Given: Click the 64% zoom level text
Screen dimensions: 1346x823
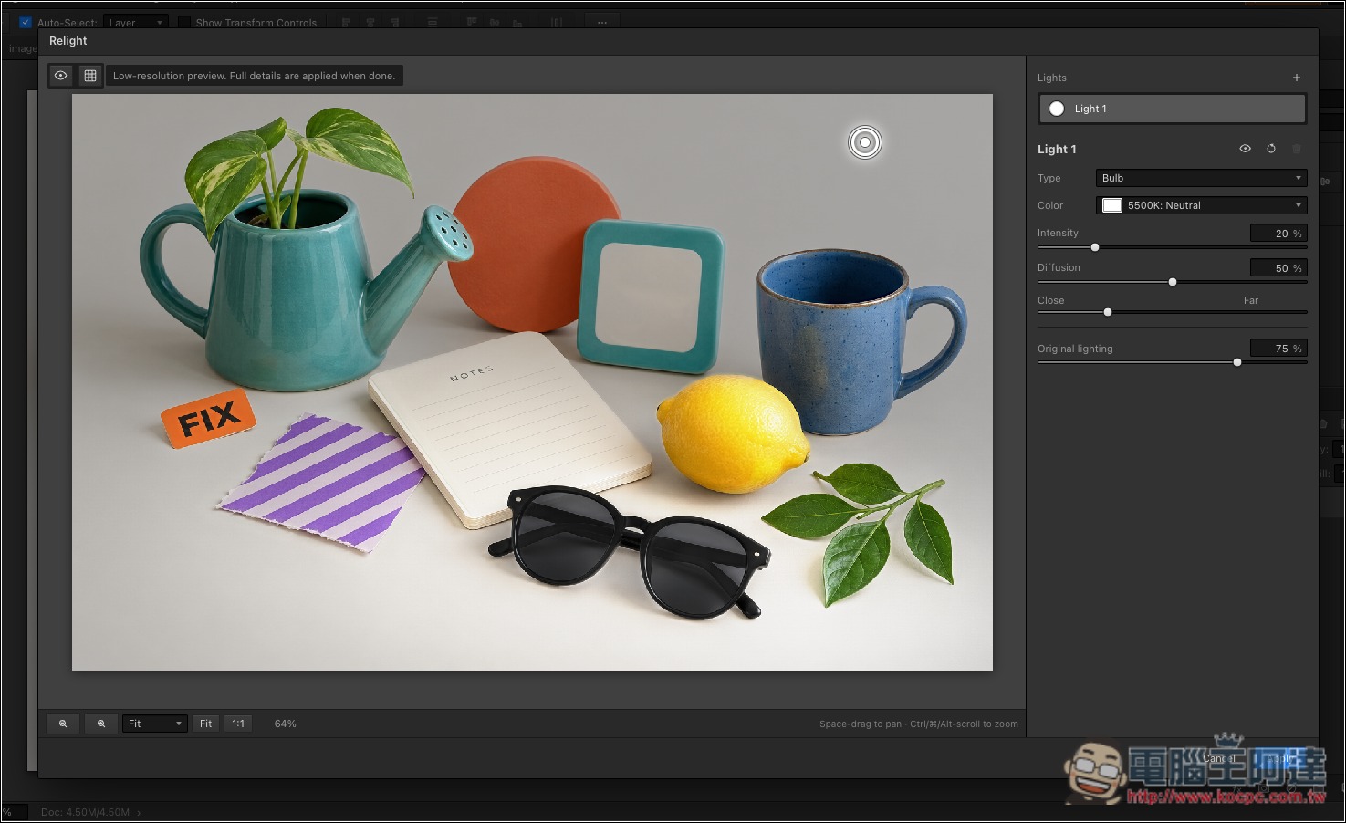Looking at the screenshot, I should [286, 724].
